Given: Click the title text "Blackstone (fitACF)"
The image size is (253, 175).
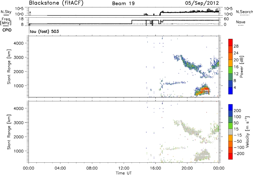Looking at the screenshot, I should pyautogui.click(x=56, y=3).
